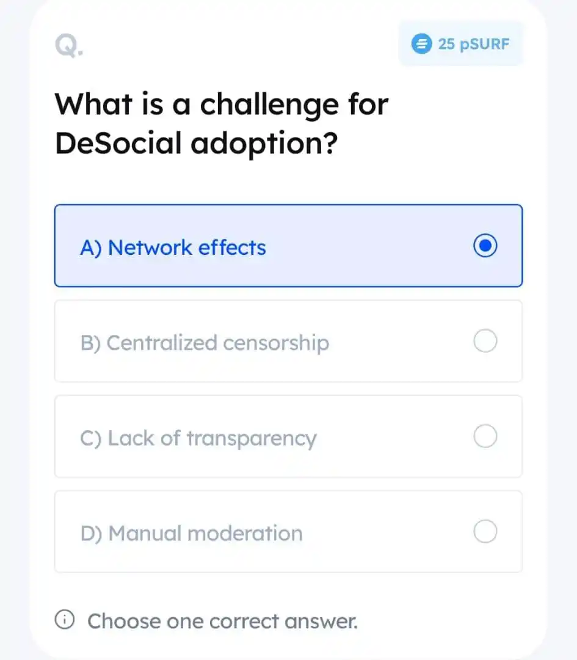
Task: Choose answer D) Manual moderation text
Action: (191, 533)
